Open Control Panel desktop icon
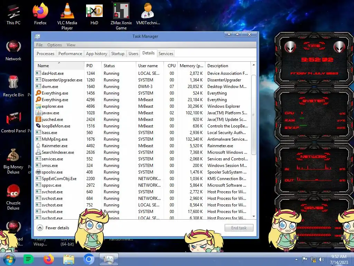Viewport: 354px width, 266px height. 13,122
